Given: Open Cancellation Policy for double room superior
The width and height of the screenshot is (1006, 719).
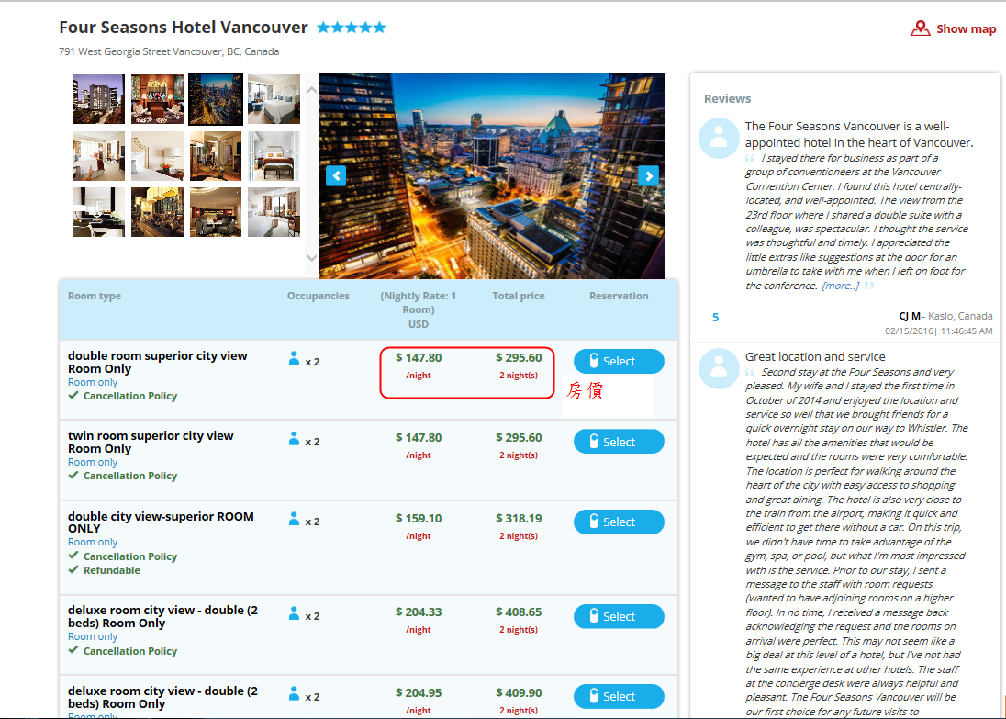Looking at the screenshot, I should click(x=130, y=396).
